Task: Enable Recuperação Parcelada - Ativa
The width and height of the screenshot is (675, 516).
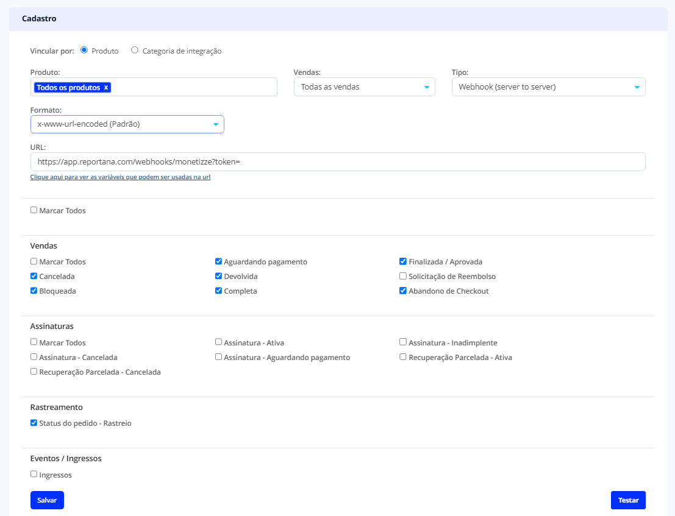Action: pyautogui.click(x=403, y=357)
